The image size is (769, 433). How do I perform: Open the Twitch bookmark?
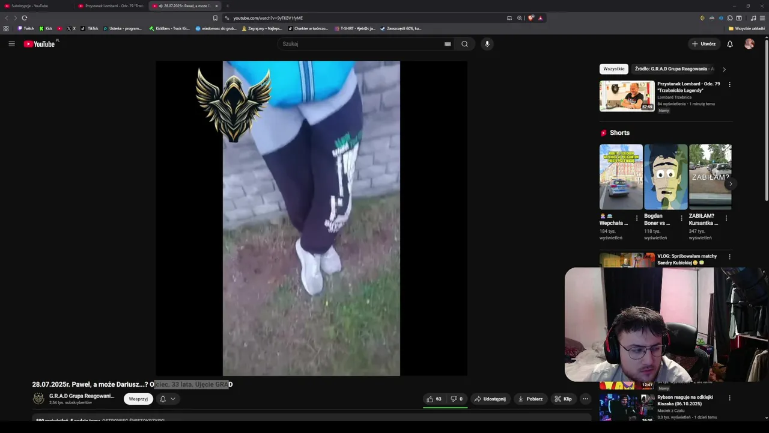[x=26, y=28]
